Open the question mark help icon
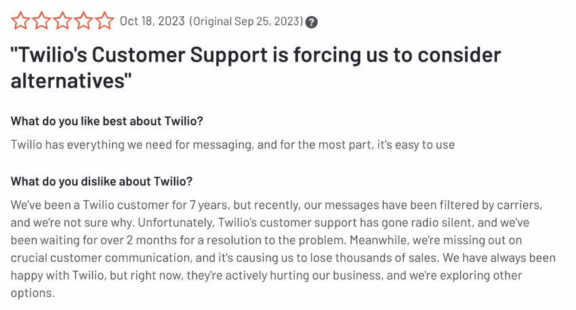576x310 pixels. 312,22
